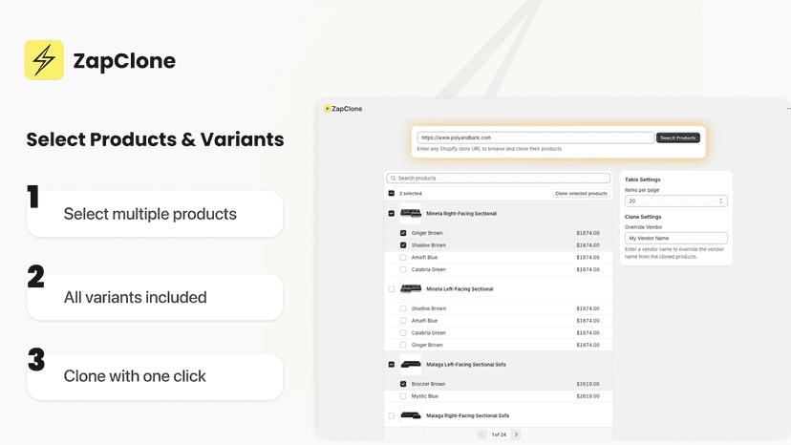The height and width of the screenshot is (445, 791).
Task: Open the Mineta Left-Facing Sectional thumbnail
Action: click(411, 289)
